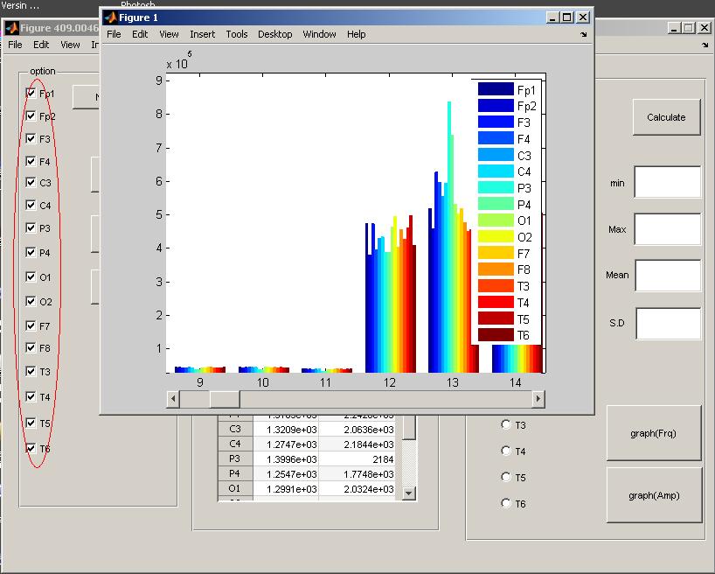
Task: Uncheck the P4 option checkbox
Action: pos(31,253)
